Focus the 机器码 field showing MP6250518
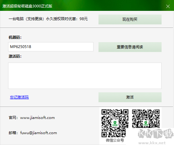The height and width of the screenshot is (145, 174). tap(51, 47)
